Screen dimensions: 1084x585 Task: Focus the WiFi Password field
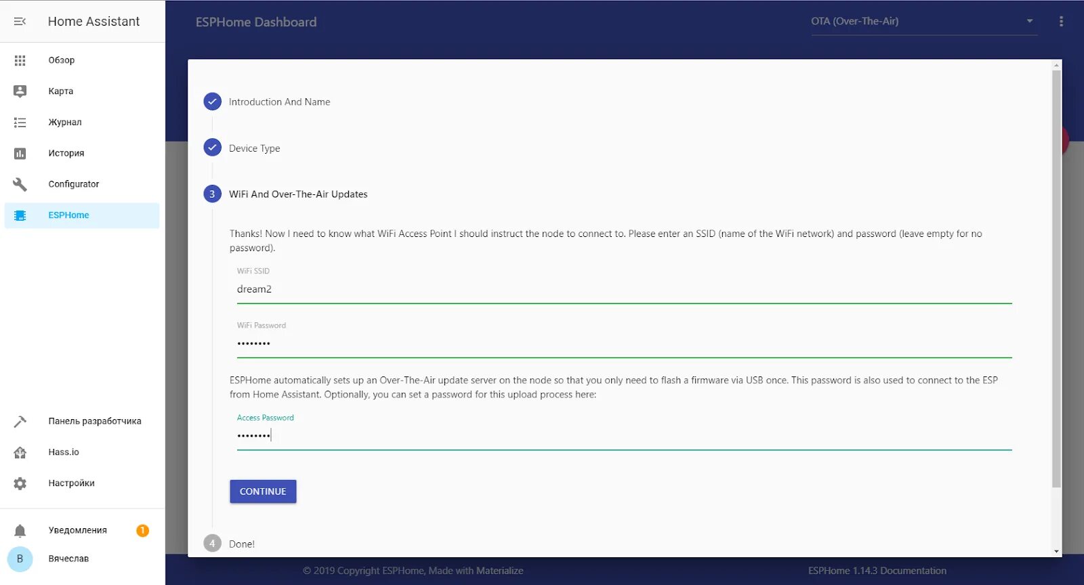point(624,343)
